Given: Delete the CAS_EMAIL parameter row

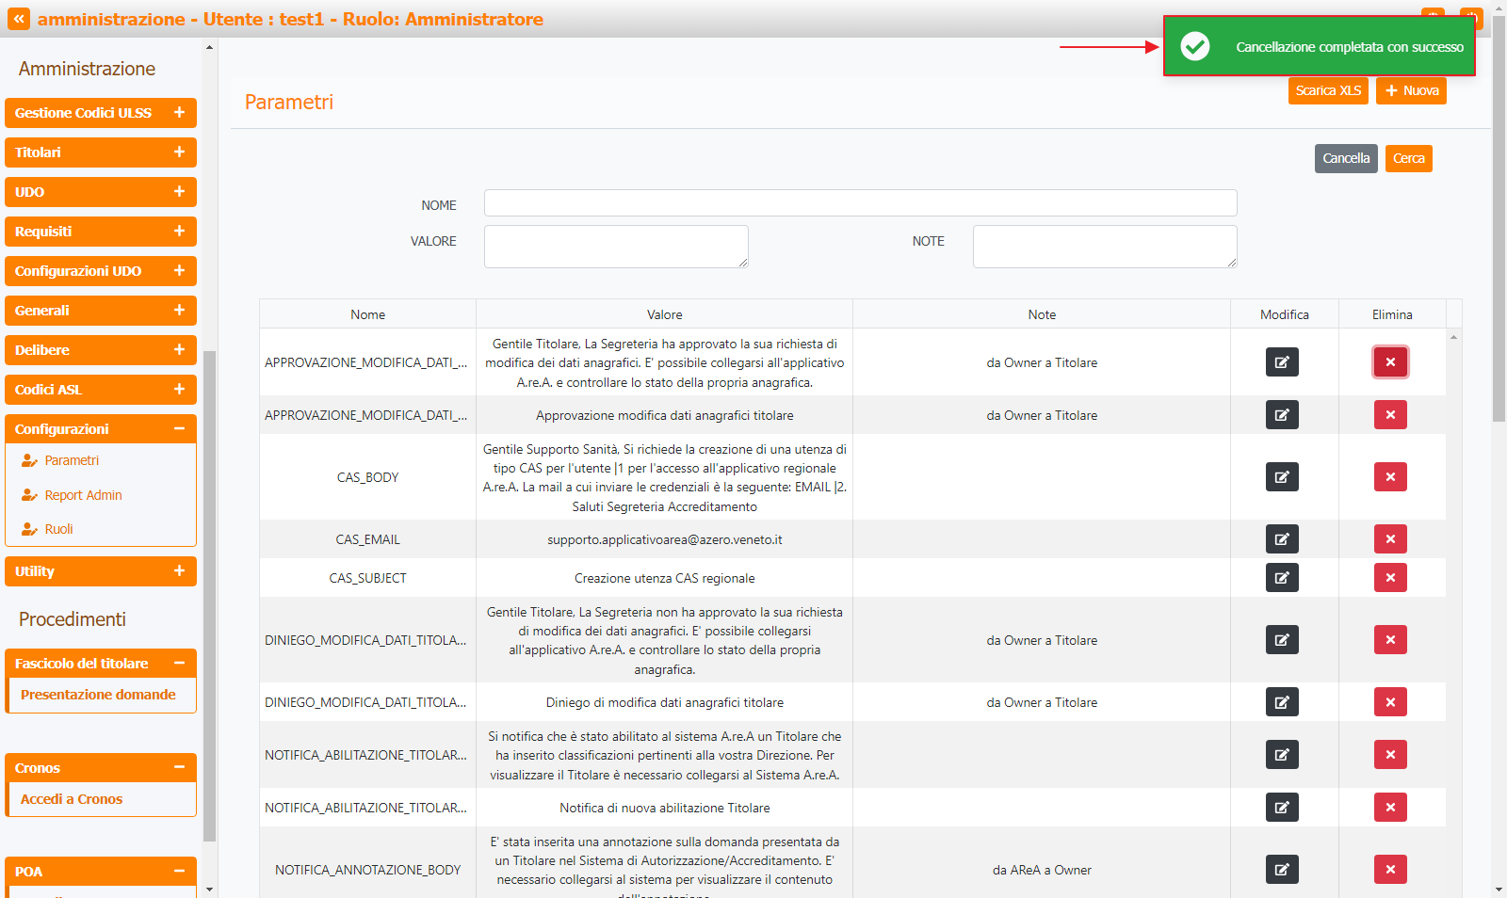Looking at the screenshot, I should 1390,539.
